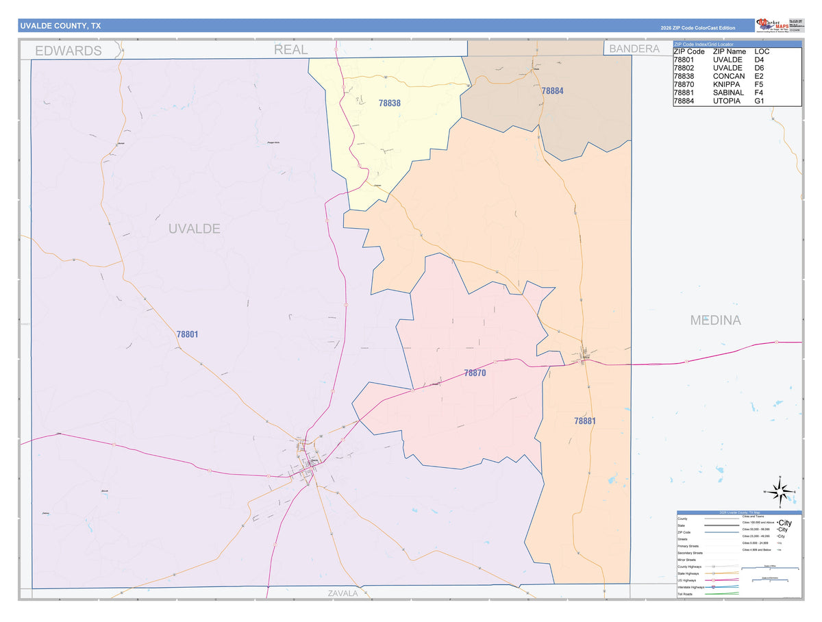Click 'Cities and Towns' legend heading

753,517
